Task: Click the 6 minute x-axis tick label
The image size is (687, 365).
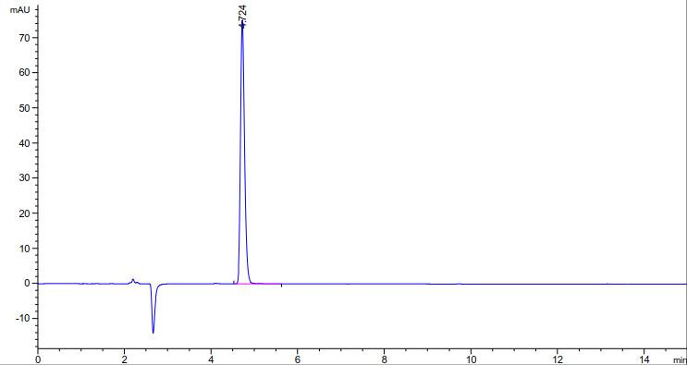Action: [x=298, y=359]
